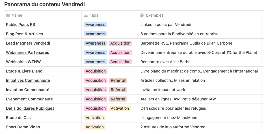Open the Short Demo Video entry
This screenshot has height=134, width=264.
[23, 127]
